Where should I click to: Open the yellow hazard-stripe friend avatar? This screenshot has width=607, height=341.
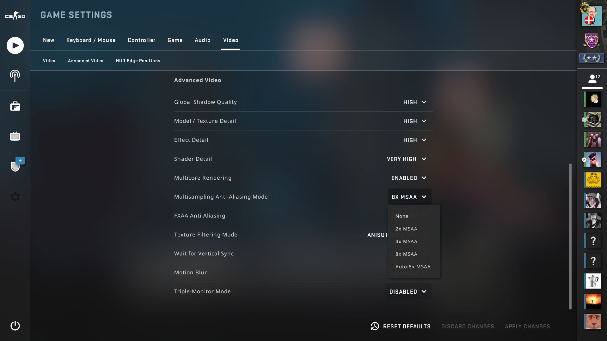click(x=592, y=180)
